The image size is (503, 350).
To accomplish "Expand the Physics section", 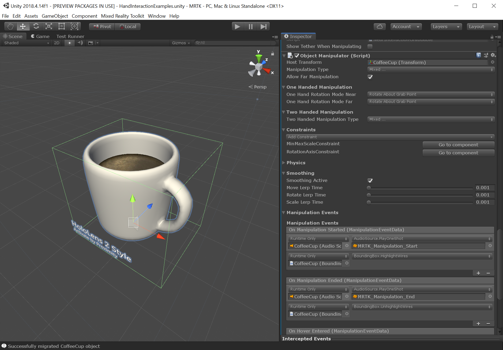I will tap(284, 163).
